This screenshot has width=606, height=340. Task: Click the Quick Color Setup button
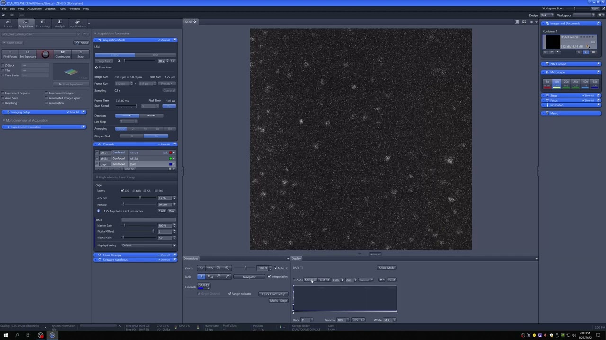(274, 294)
